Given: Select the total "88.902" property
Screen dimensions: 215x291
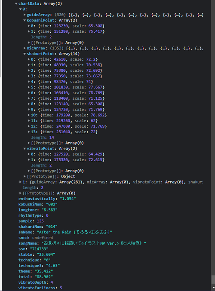Looking at the screenshot, I should click(x=36, y=277).
